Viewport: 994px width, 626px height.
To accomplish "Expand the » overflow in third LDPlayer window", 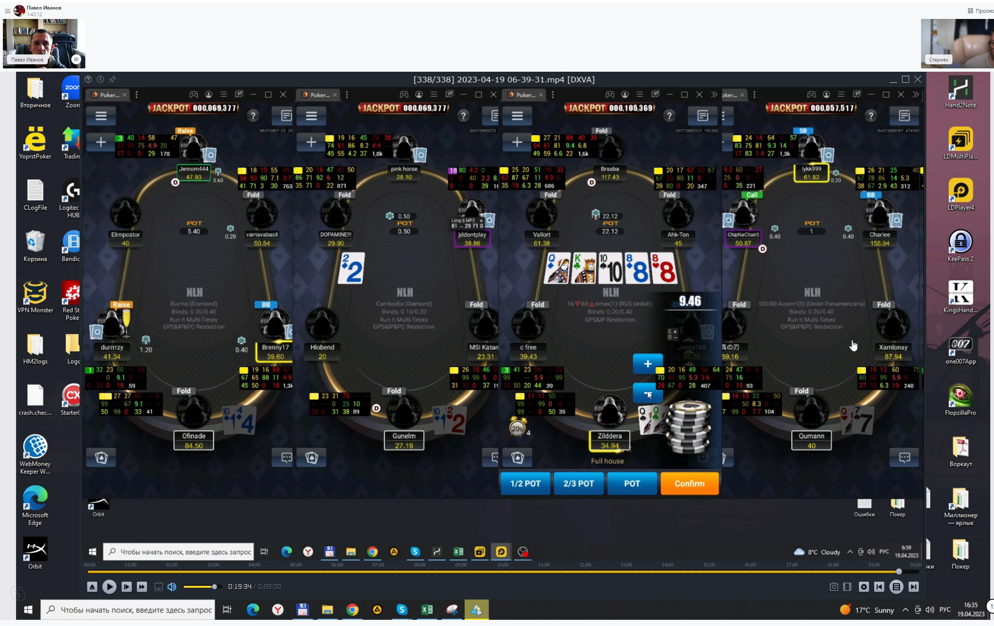I will coord(714,94).
